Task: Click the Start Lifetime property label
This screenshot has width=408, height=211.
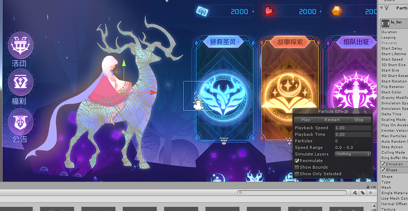Action: [x=394, y=54]
